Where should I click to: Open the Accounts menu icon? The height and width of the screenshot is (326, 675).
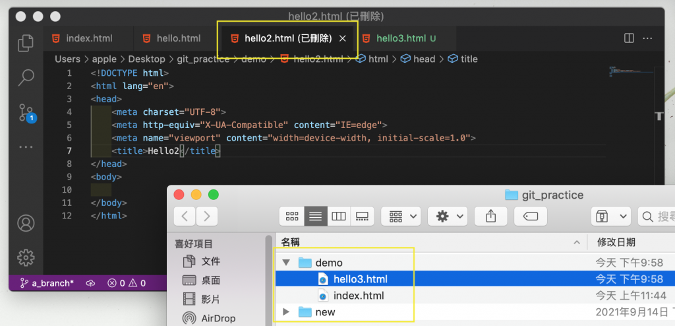point(26,223)
